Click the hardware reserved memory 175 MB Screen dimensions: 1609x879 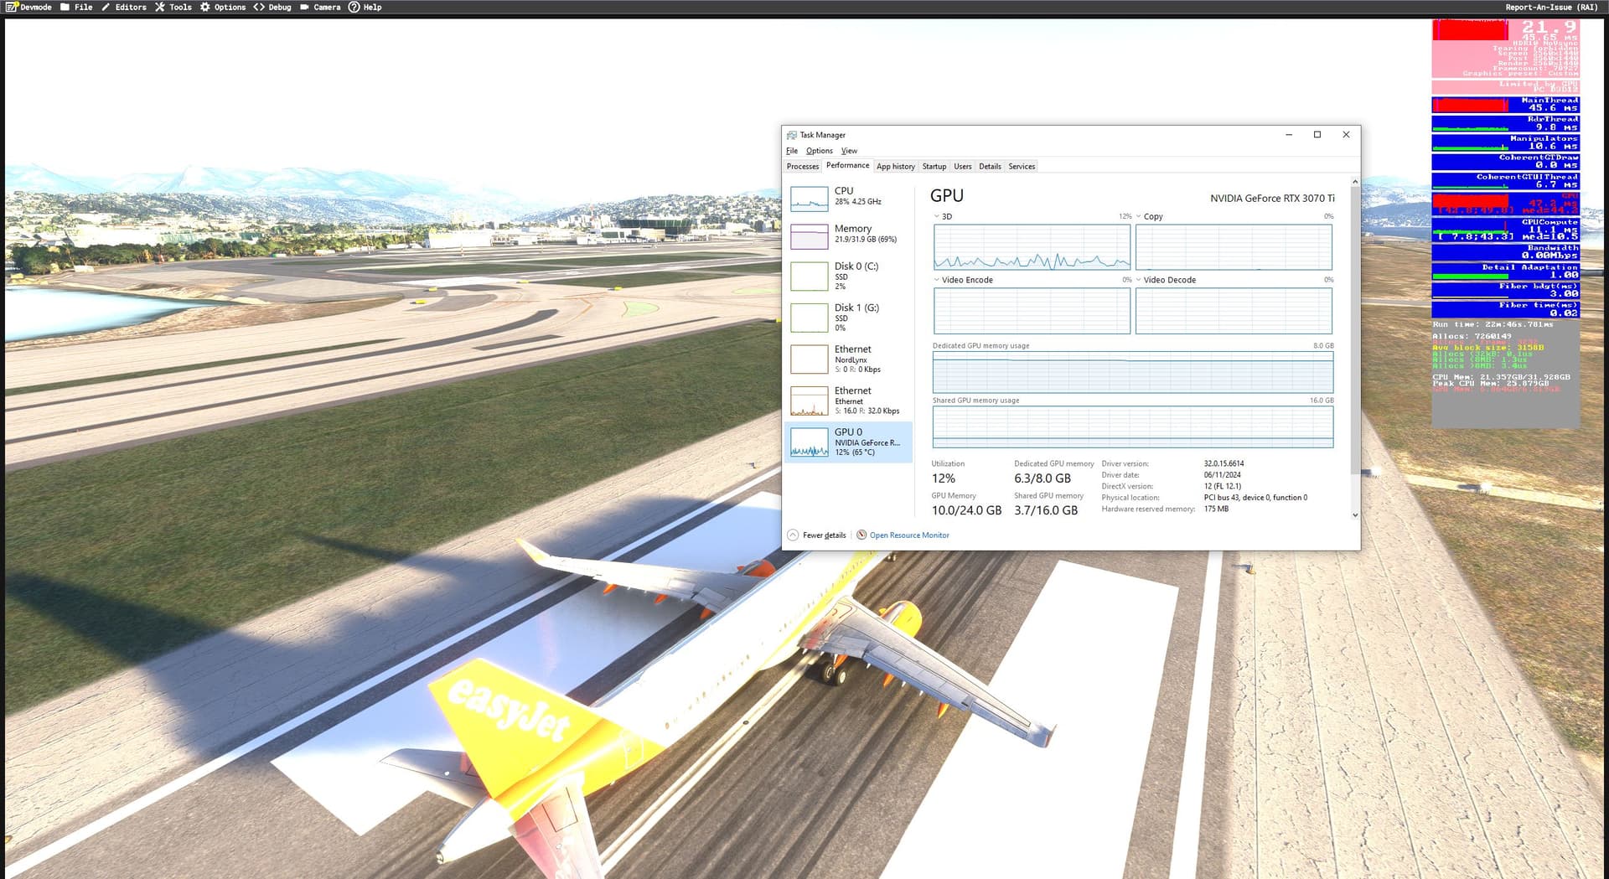[x=1216, y=509]
